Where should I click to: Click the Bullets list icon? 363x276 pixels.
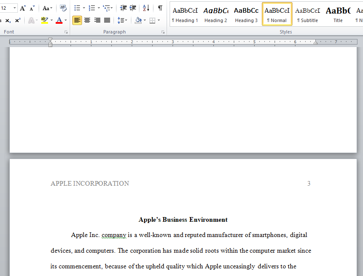(x=77, y=8)
